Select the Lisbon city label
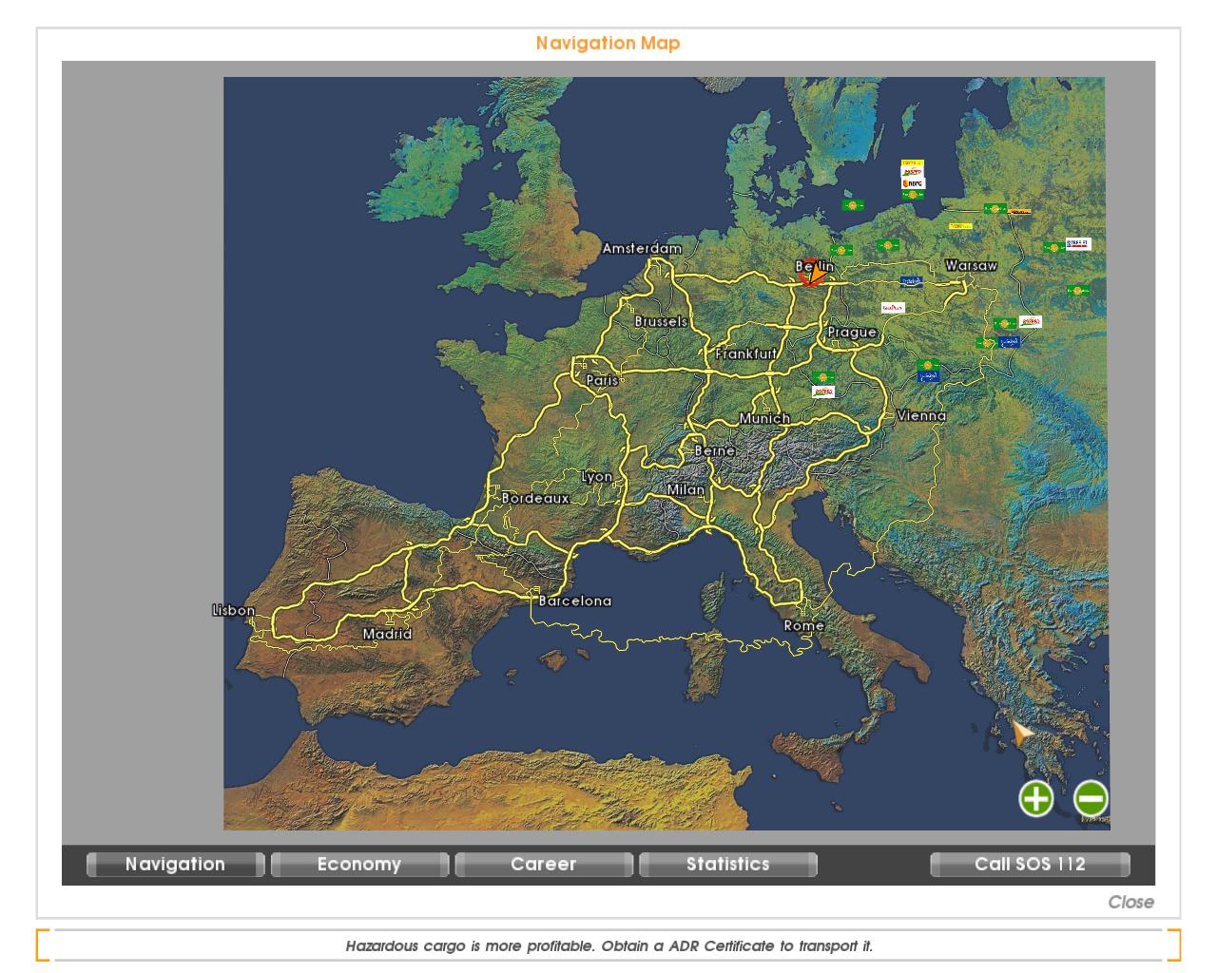The height and width of the screenshot is (973, 1217). tap(233, 610)
